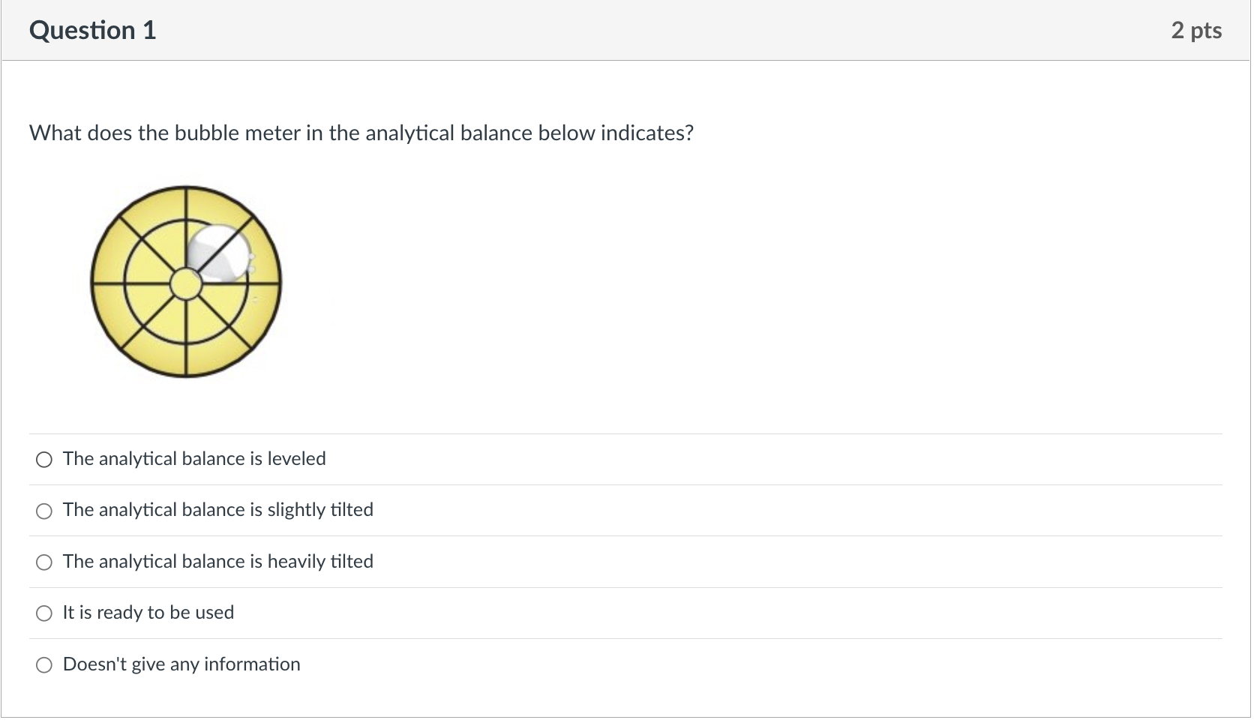The width and height of the screenshot is (1257, 726).
Task: Click the answer text "The analytical balance is slightly tilted"
Action: pyautogui.click(x=217, y=510)
